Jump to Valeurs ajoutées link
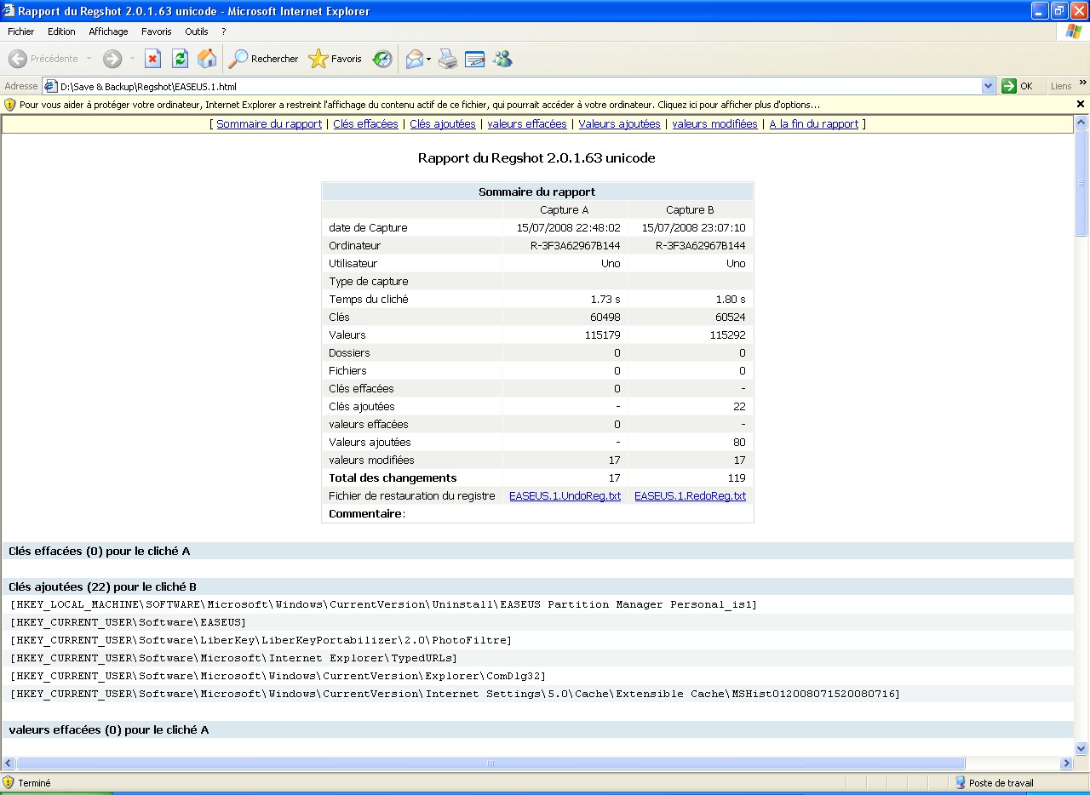 620,124
